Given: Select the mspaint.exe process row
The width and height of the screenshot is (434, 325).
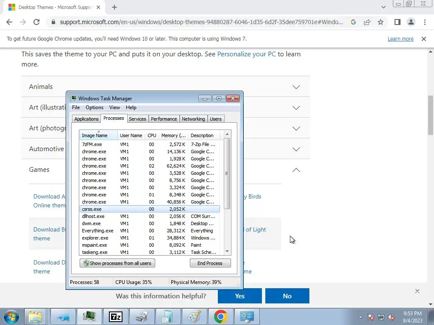Looking at the screenshot, I should coord(150,245).
